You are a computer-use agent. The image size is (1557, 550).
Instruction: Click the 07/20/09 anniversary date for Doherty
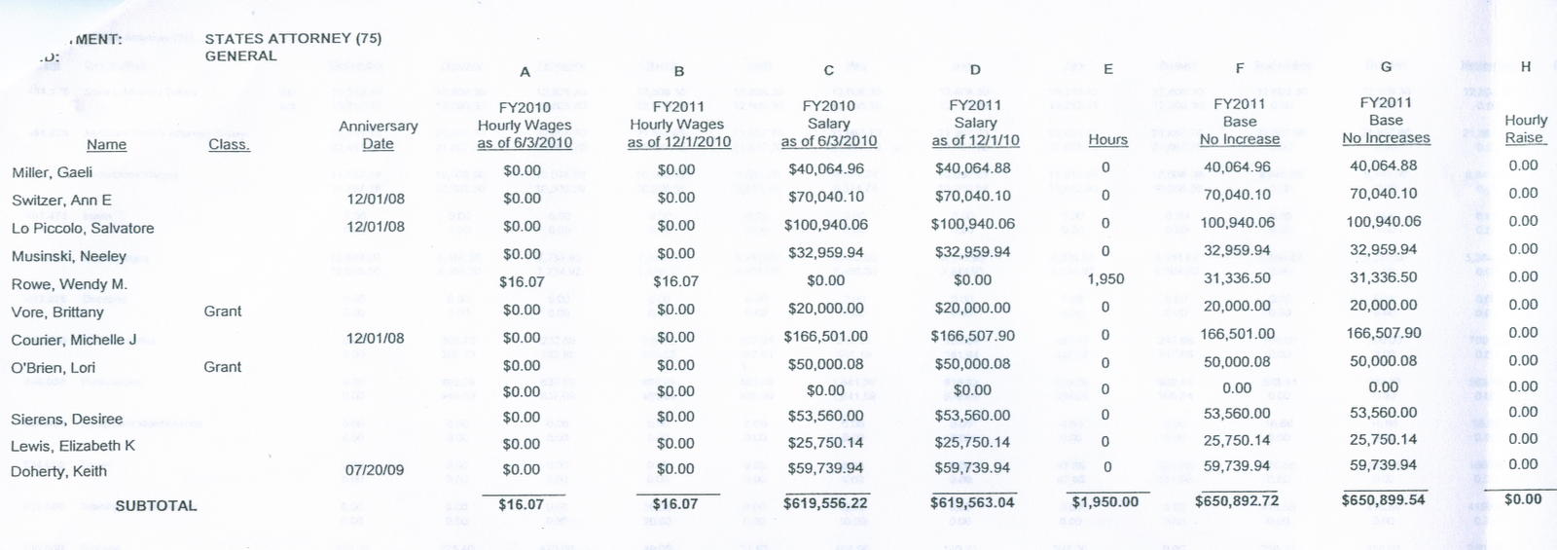pos(375,469)
